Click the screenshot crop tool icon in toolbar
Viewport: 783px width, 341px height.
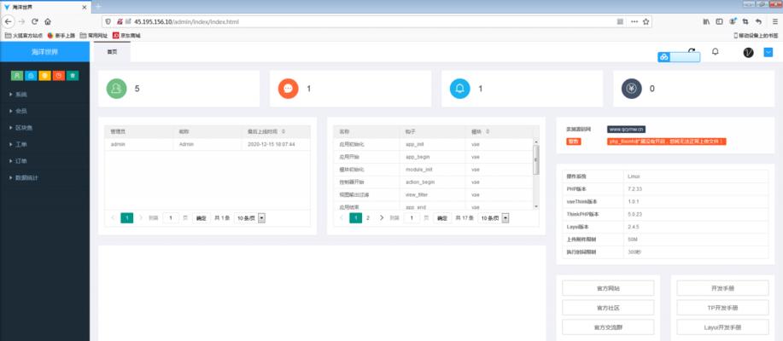pyautogui.click(x=745, y=21)
